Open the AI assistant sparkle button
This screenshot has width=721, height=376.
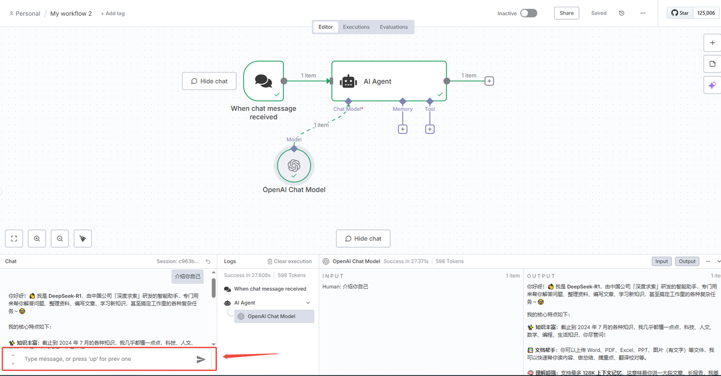(x=713, y=85)
